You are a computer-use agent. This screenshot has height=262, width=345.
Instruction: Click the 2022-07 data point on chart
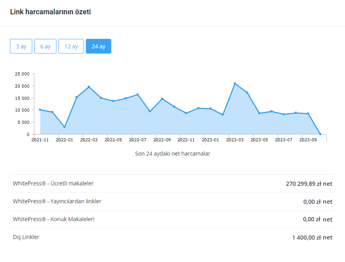pos(138,94)
